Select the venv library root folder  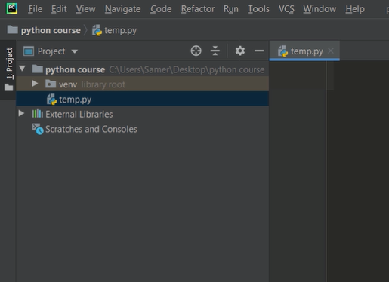tap(142, 84)
